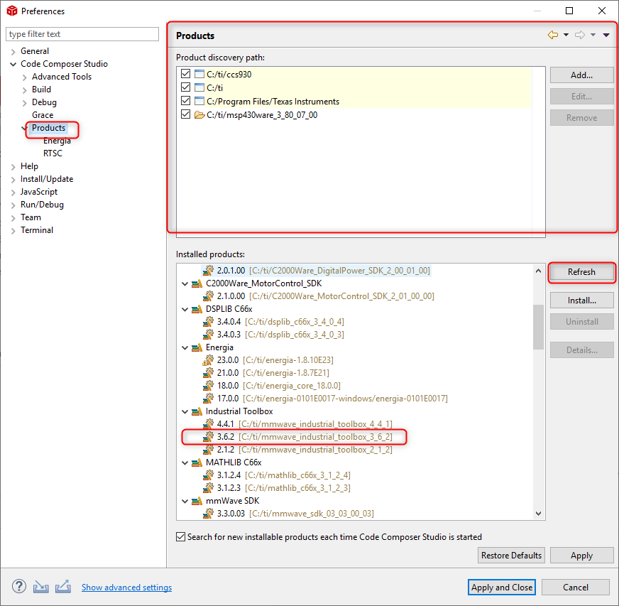Open the view menu dropdown in Products header
Screen dimensions: 619x606
point(606,33)
